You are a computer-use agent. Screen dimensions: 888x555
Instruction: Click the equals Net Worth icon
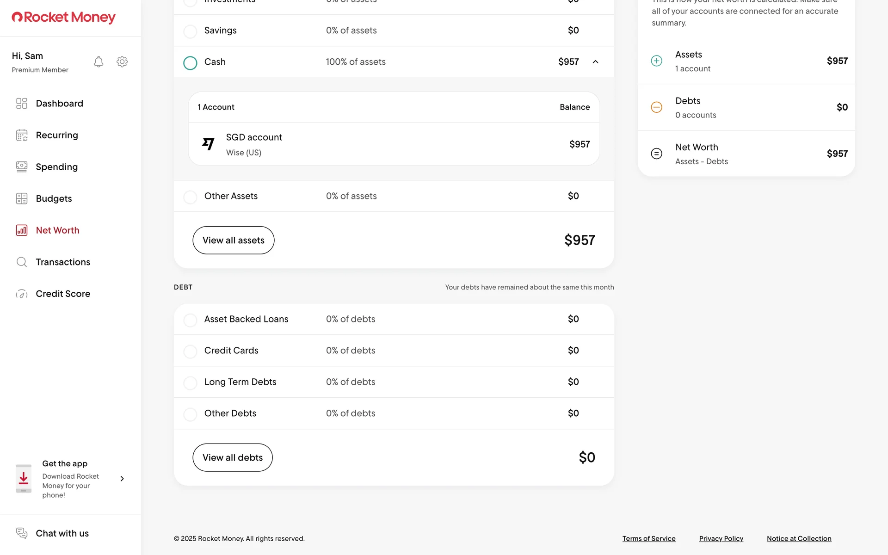656,154
